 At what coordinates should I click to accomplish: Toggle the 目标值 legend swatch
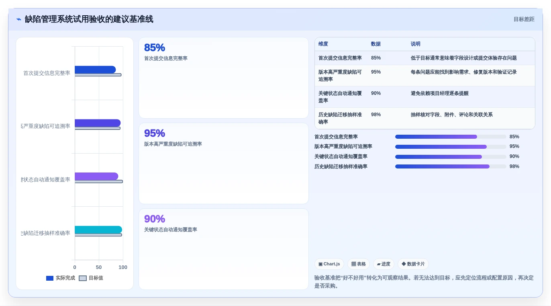coord(83,278)
